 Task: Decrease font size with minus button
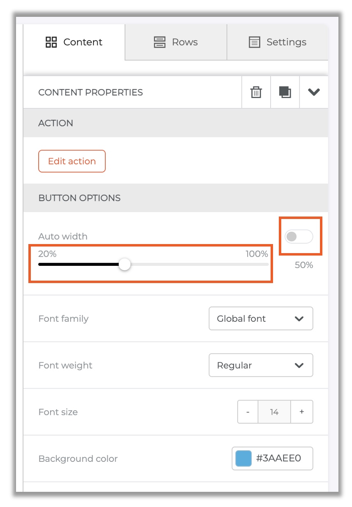pyautogui.click(x=248, y=412)
